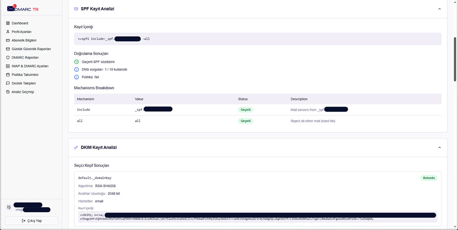Click the page vertical scrollbar
This screenshot has width=458, height=230.
(455, 59)
